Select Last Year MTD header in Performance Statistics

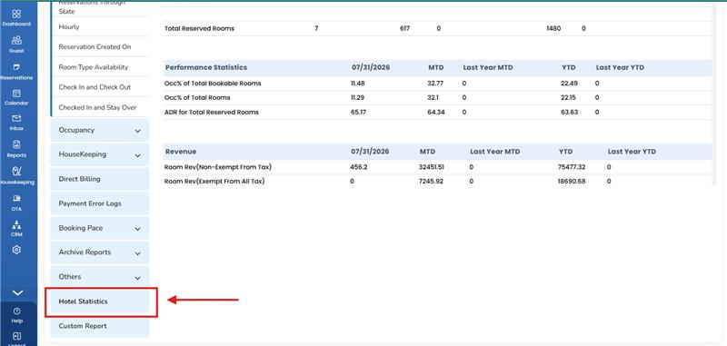pos(487,67)
